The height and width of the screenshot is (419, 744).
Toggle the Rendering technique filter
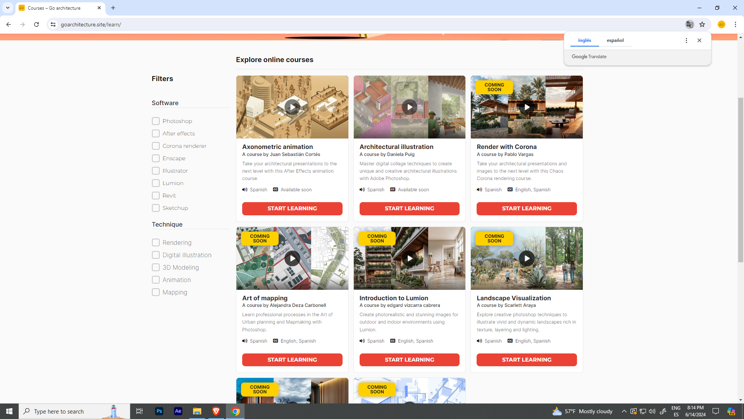tap(156, 242)
